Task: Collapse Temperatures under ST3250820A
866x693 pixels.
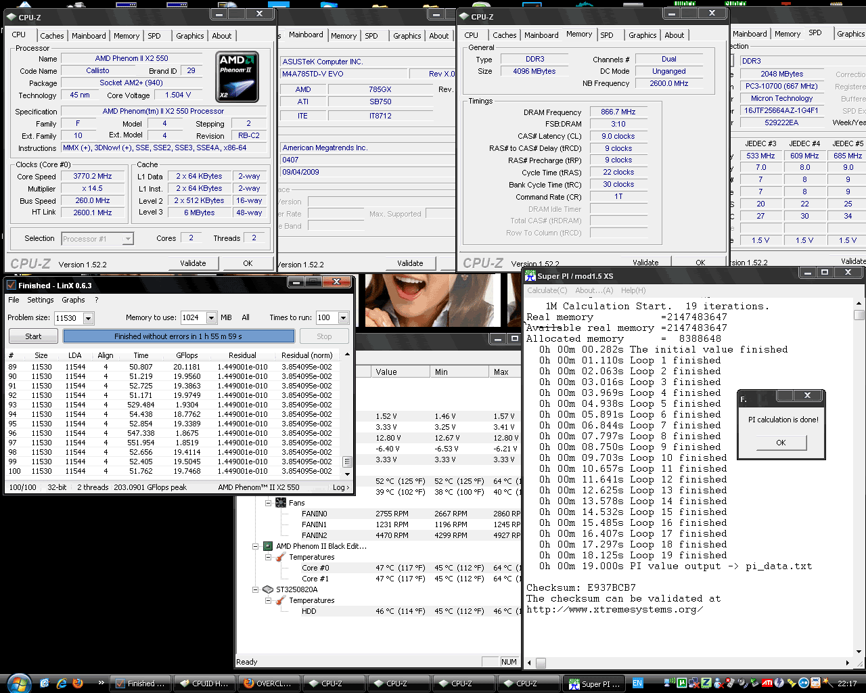Action: (x=269, y=600)
